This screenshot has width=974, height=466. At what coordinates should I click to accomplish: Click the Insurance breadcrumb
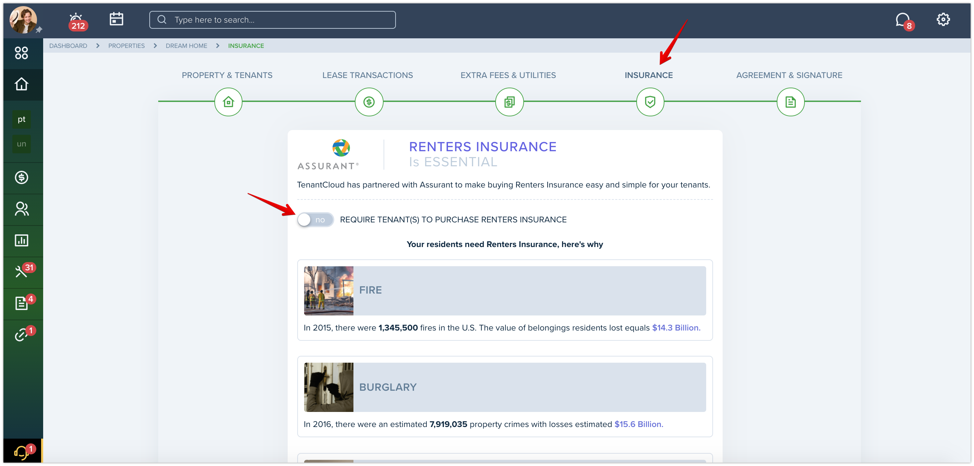click(x=246, y=46)
